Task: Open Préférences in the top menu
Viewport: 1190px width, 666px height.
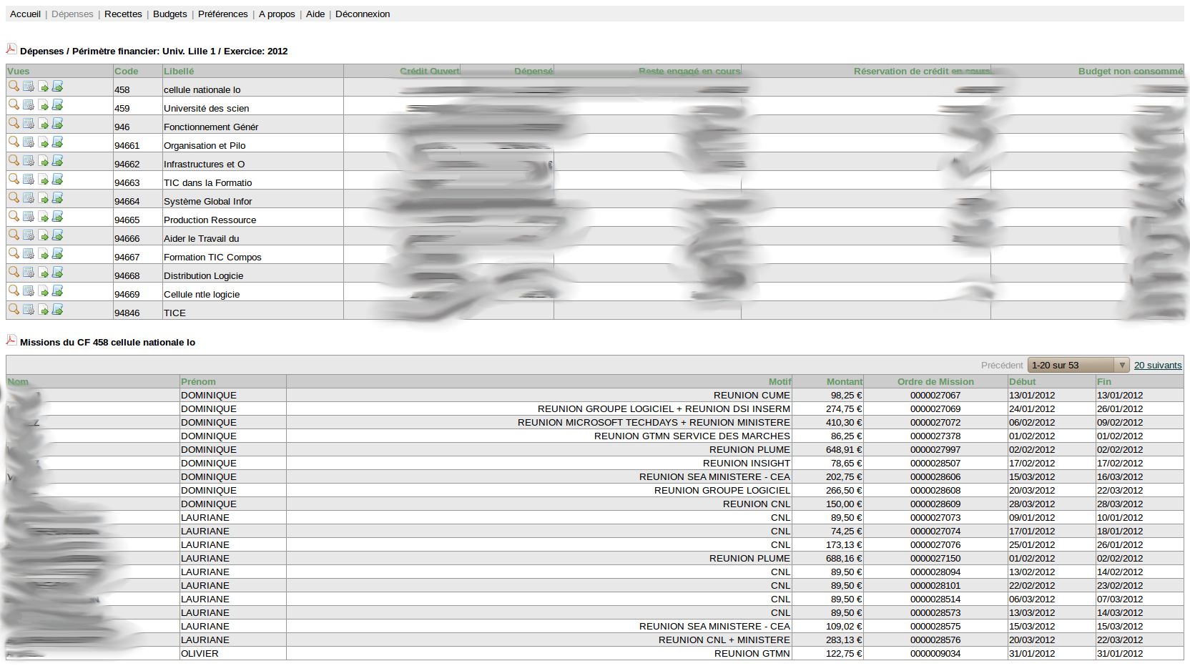Action: coord(222,14)
